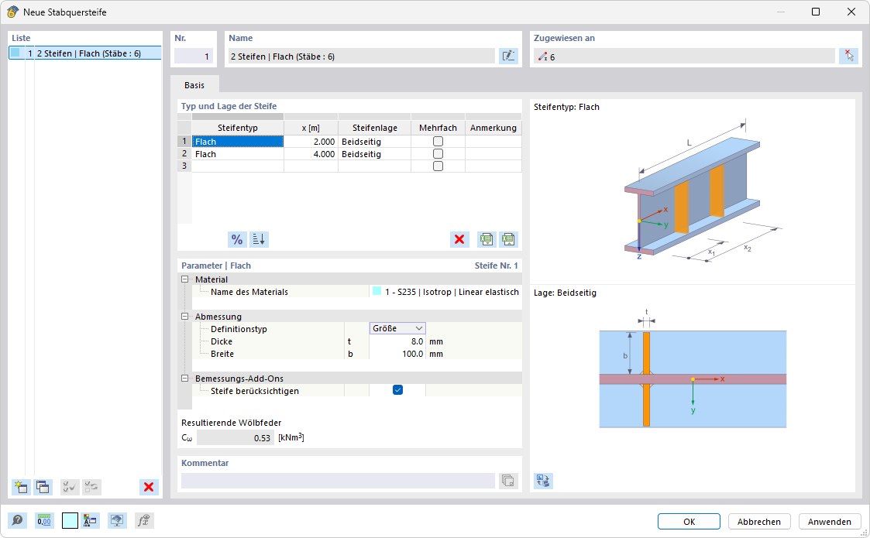Open the rename dialog via pencil icon
Screen dimensions: 870x538
[508, 56]
